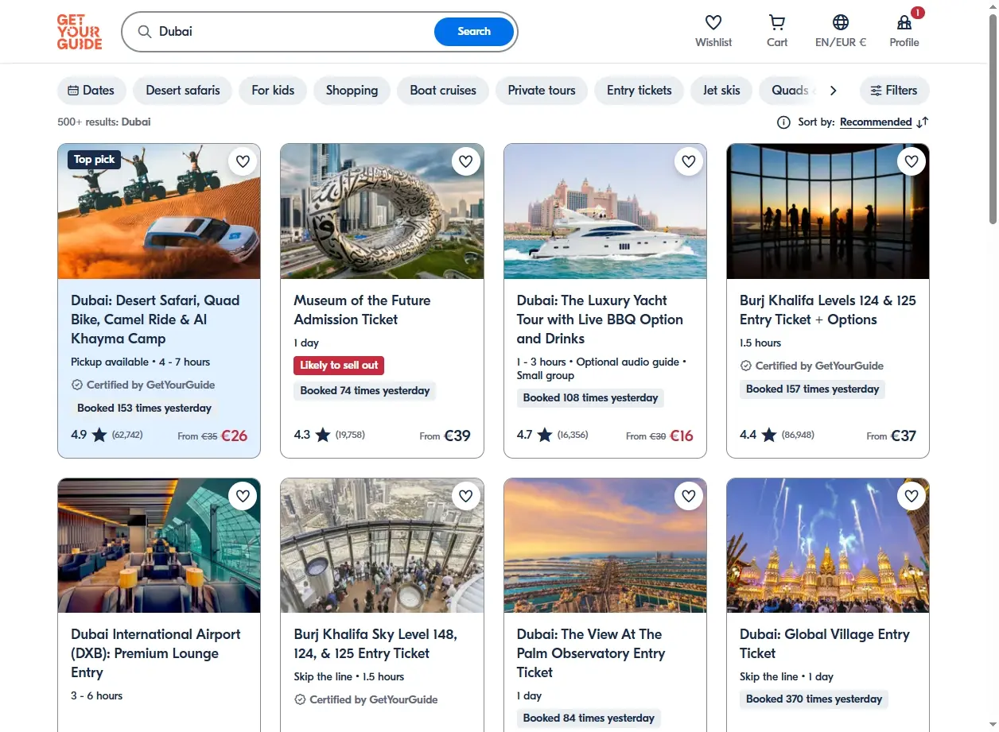Viewport: 999px width, 732px height.
Task: Open the Cart icon
Action: point(777,23)
